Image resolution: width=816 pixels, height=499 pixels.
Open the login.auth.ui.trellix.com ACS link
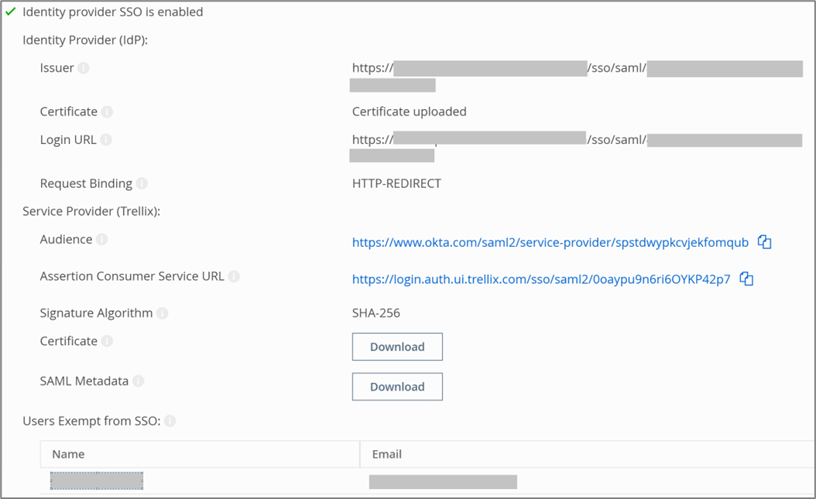[x=540, y=279]
